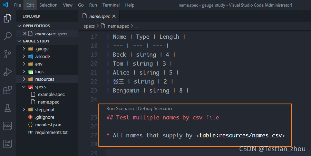
Task: Open the Extensions view
Action: tap(8, 90)
